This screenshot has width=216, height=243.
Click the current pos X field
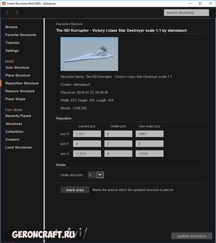(87, 134)
